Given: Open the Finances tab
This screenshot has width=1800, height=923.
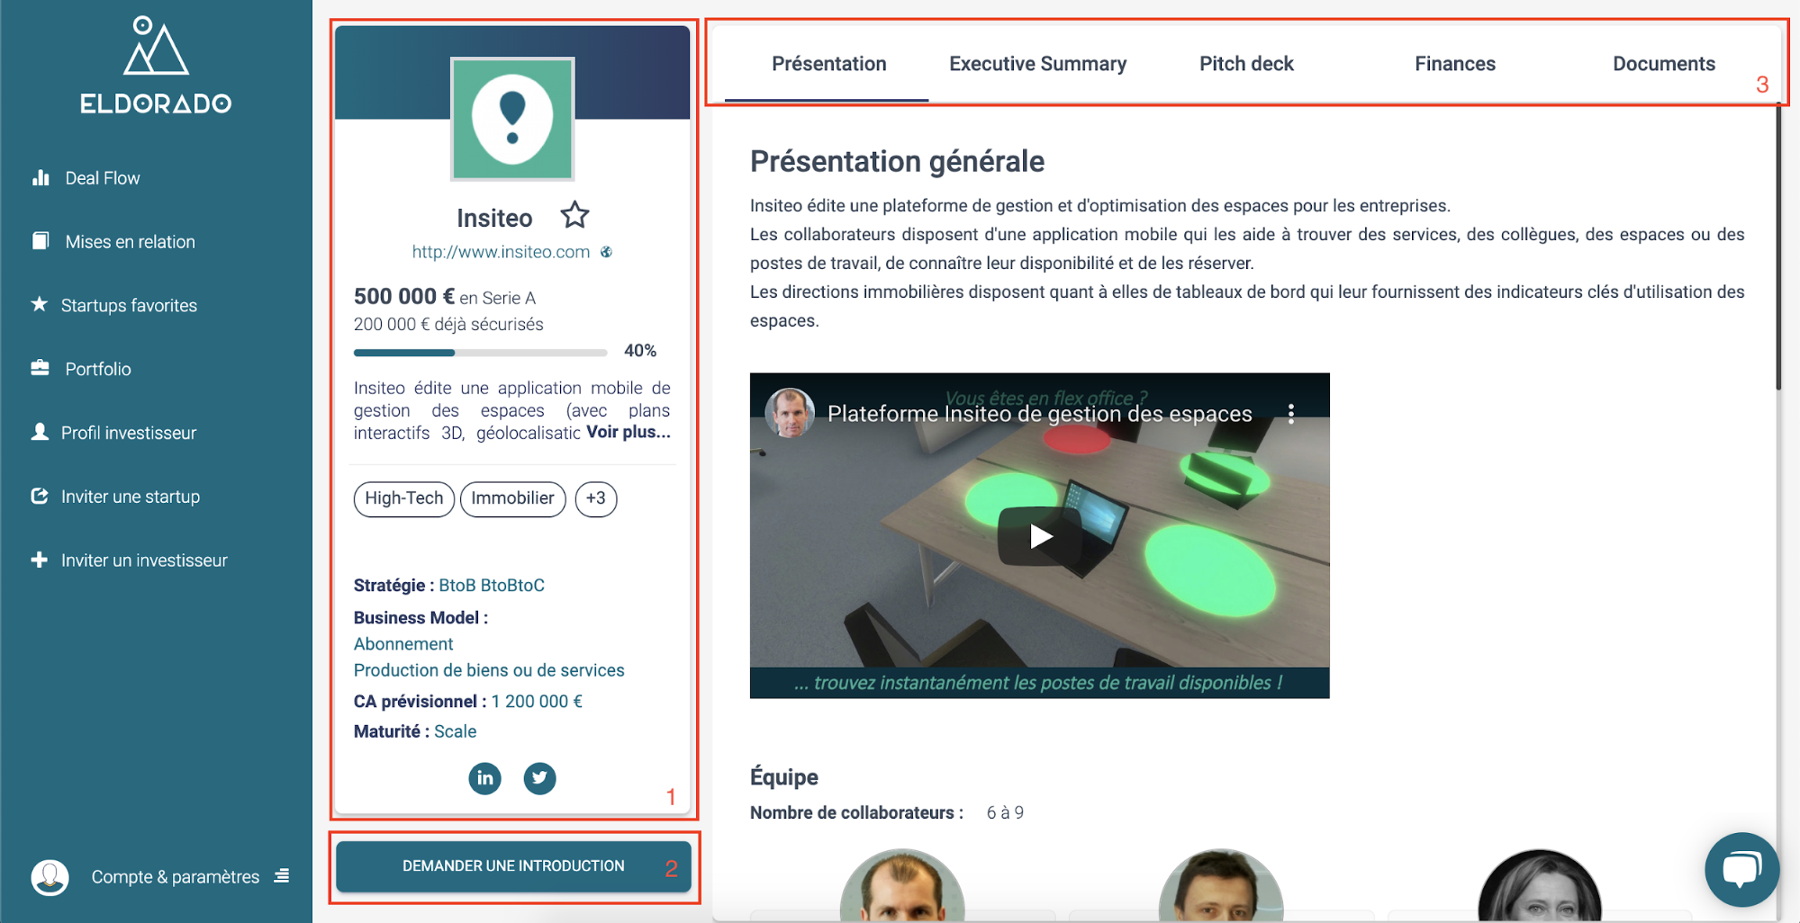Looking at the screenshot, I should tap(1454, 64).
